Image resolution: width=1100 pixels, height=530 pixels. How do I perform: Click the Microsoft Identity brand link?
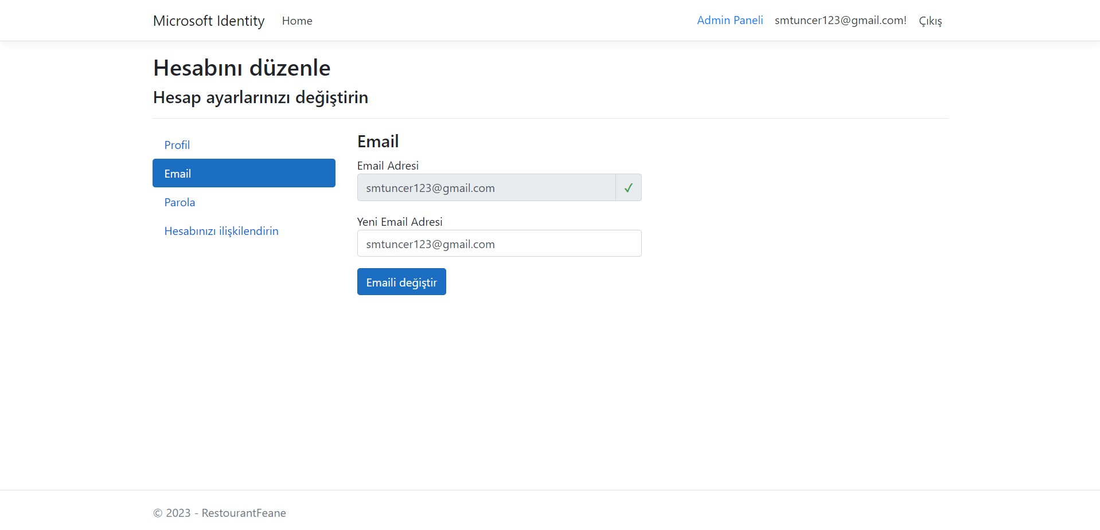tap(208, 21)
